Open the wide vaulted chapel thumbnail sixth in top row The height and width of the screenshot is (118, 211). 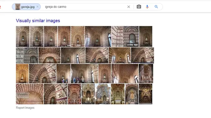tap(98, 36)
